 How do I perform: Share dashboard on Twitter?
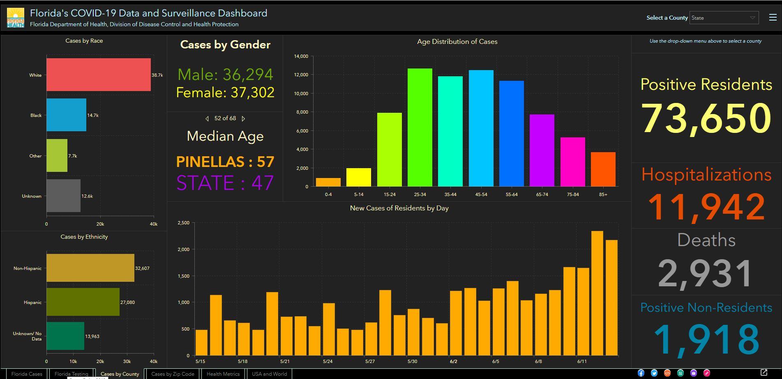654,373
